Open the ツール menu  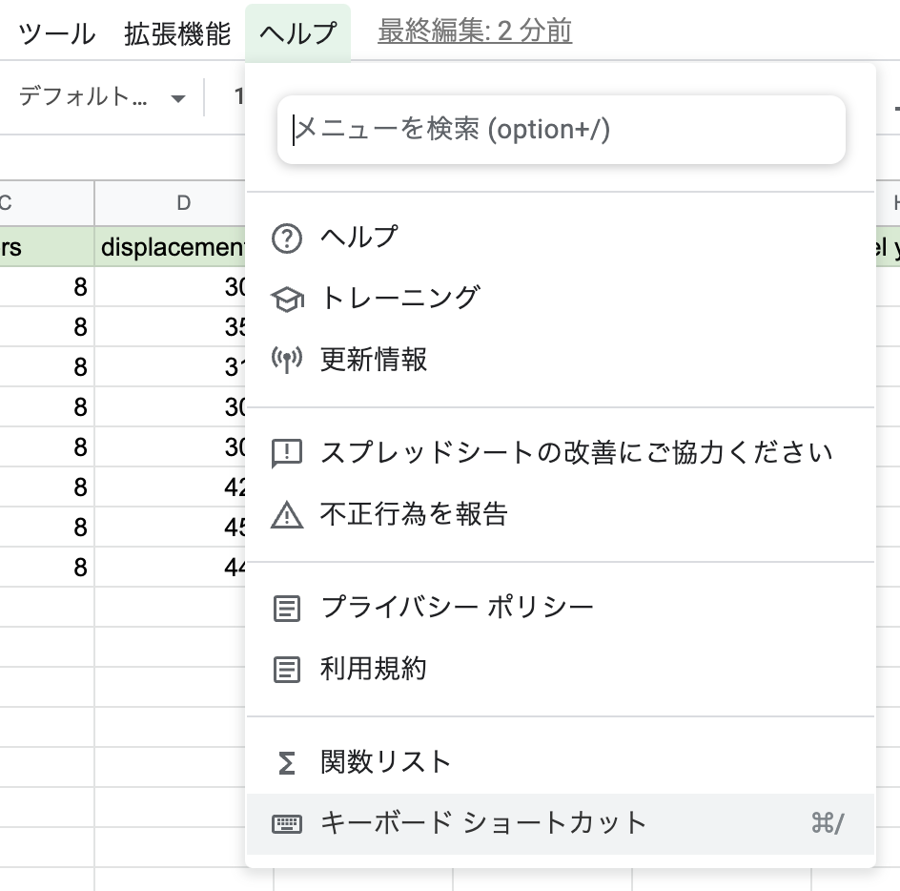(x=57, y=33)
